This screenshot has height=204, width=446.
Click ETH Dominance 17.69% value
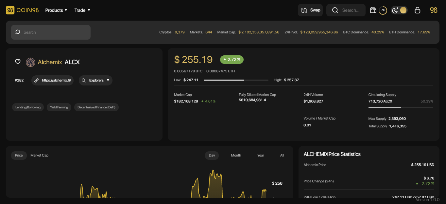tap(424, 32)
